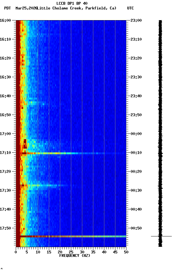Click the date text 'Mar25,2026'
This screenshot has width=174, height=272.
pos(26,8)
